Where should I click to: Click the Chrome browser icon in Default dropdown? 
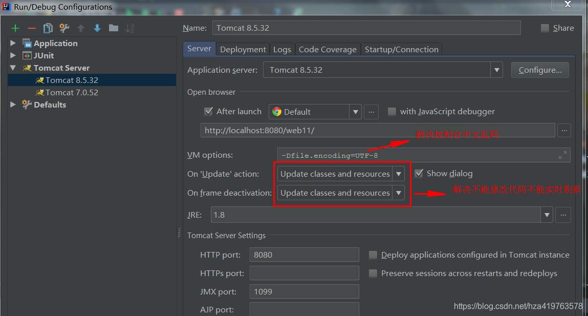[277, 112]
